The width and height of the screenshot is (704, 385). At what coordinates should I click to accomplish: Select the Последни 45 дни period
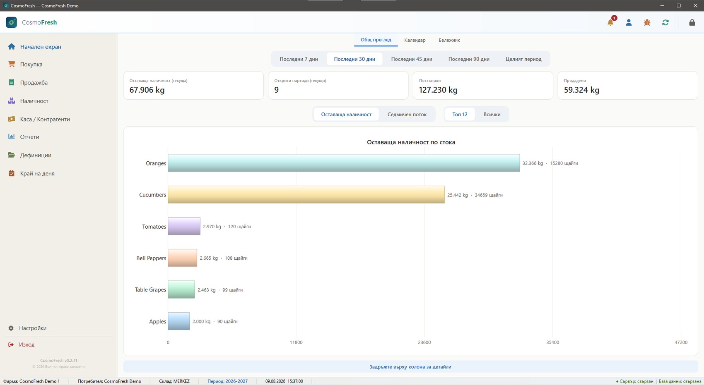click(x=412, y=59)
